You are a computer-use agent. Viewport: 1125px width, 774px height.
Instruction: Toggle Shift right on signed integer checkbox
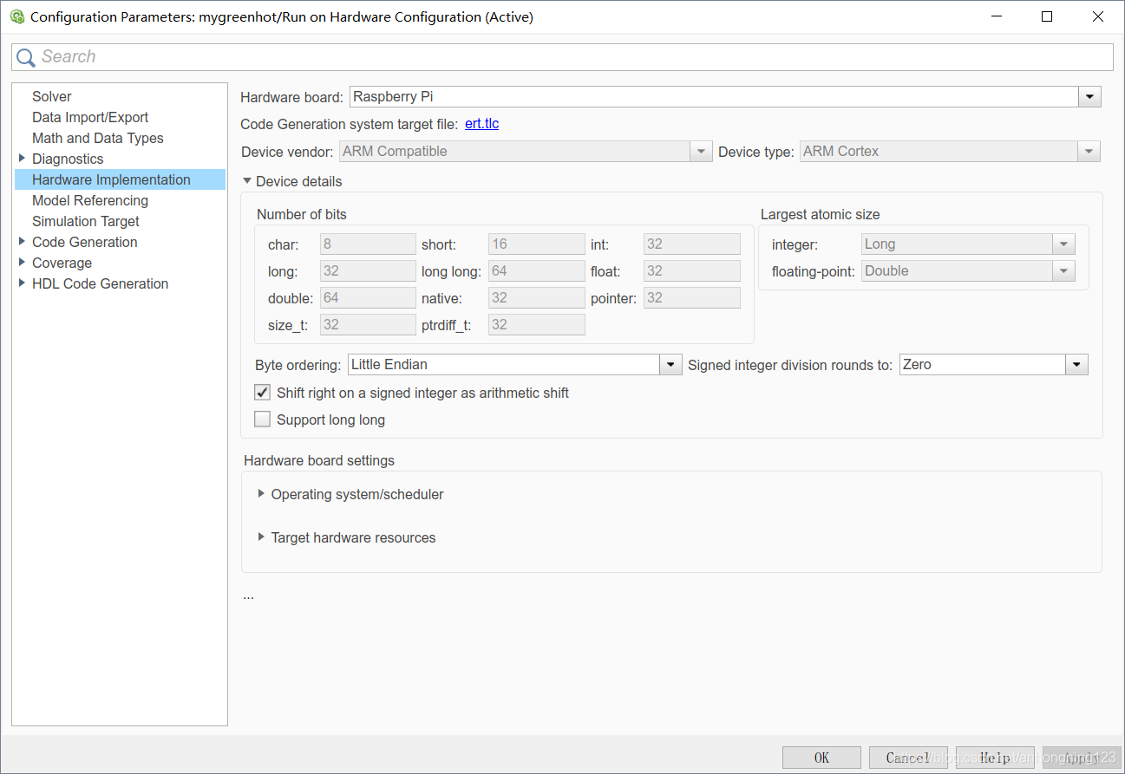[262, 393]
